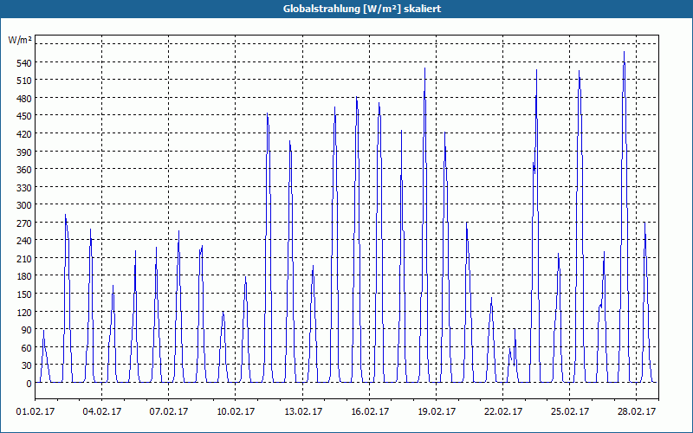This screenshot has width=693, height=433.
Task: Select the 25.02.17 date label
Action: point(570,411)
